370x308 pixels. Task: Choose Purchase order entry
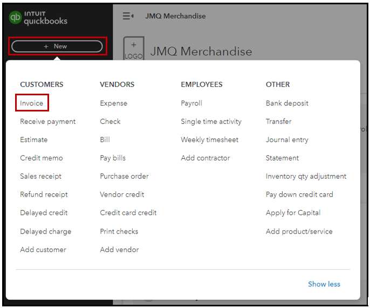point(124,176)
